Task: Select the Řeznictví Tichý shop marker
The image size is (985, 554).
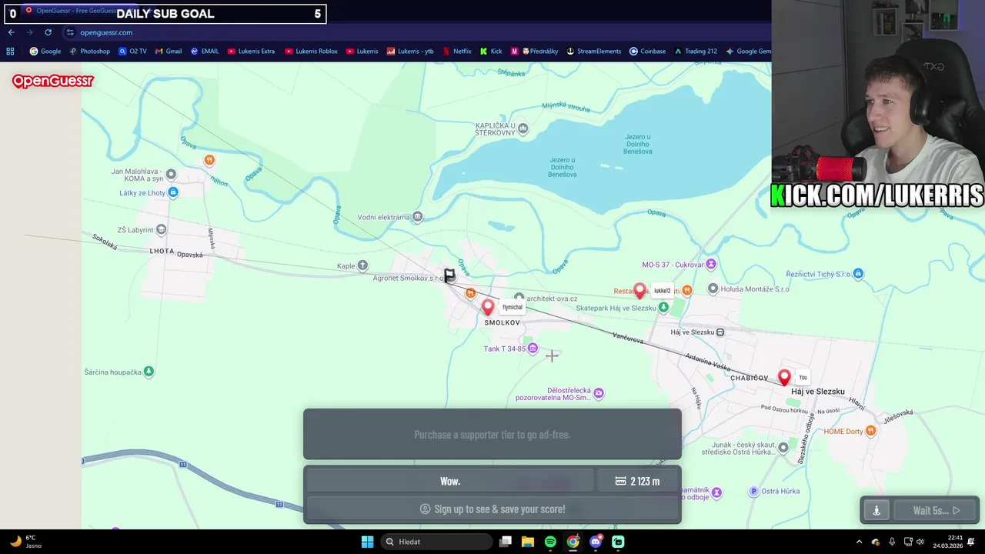Action: click(859, 274)
